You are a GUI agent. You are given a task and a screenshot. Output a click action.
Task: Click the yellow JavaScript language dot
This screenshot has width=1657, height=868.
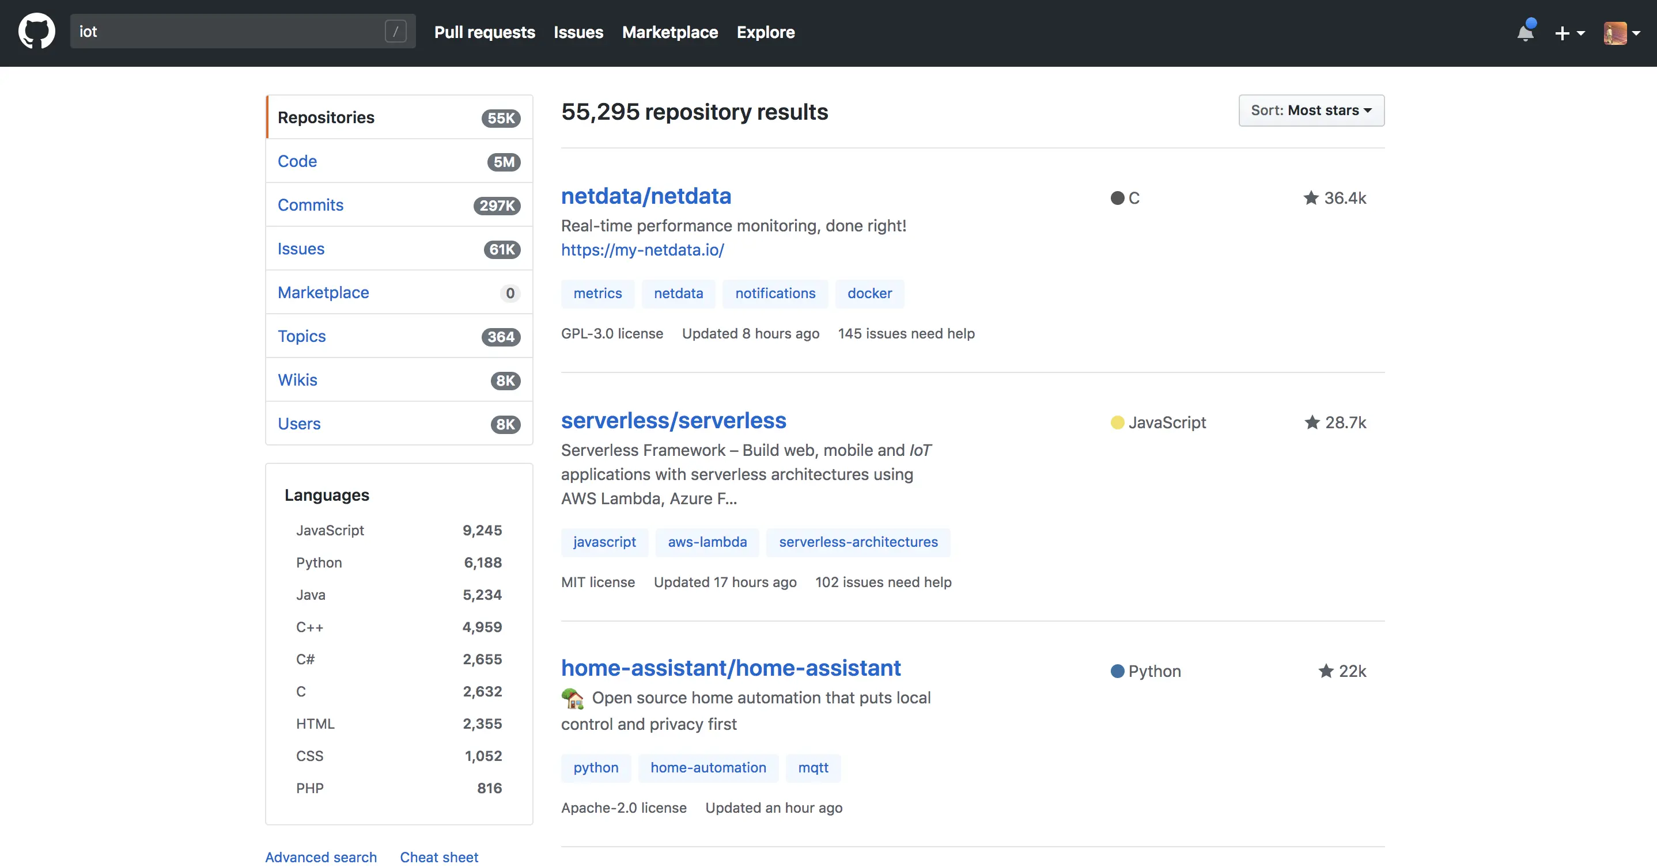[x=1117, y=422]
